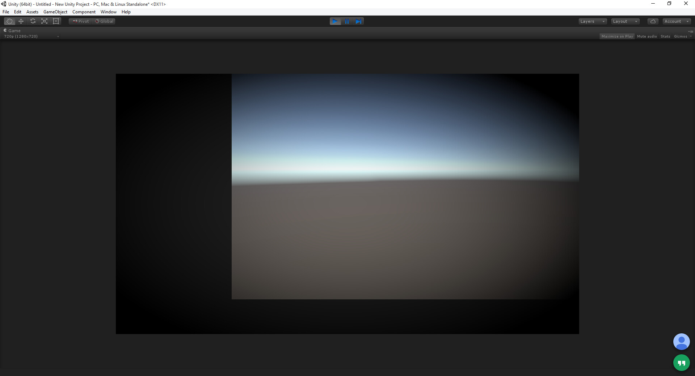Advance one frame with Step button

point(358,21)
